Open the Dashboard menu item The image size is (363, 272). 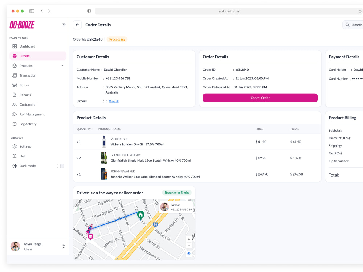click(38, 46)
